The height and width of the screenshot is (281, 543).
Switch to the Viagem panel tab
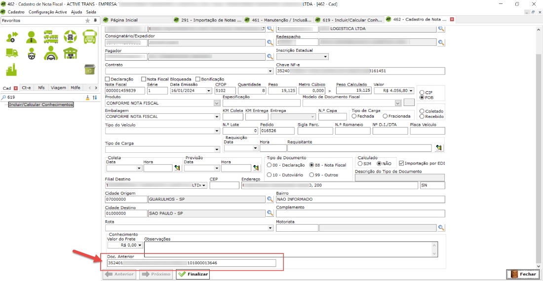[58, 88]
